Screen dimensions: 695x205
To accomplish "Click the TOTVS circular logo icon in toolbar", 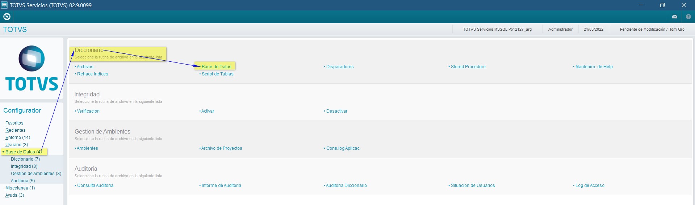I will click(x=7, y=17).
